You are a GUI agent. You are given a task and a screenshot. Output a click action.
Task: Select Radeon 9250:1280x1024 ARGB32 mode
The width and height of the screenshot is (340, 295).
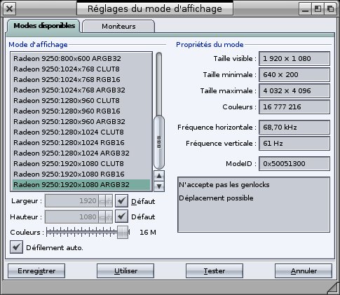[x=81, y=153]
